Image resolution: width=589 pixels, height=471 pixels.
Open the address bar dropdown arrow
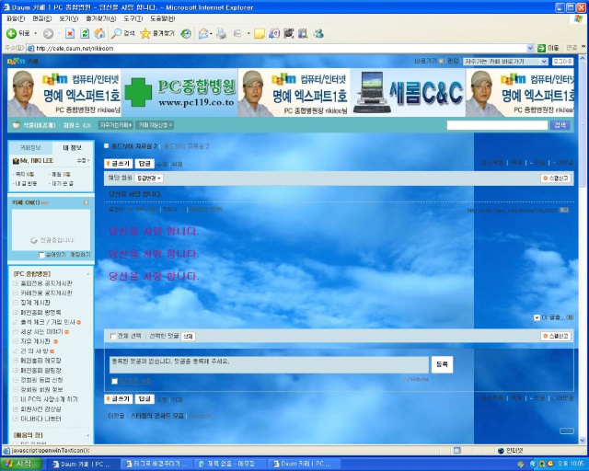pos(530,48)
